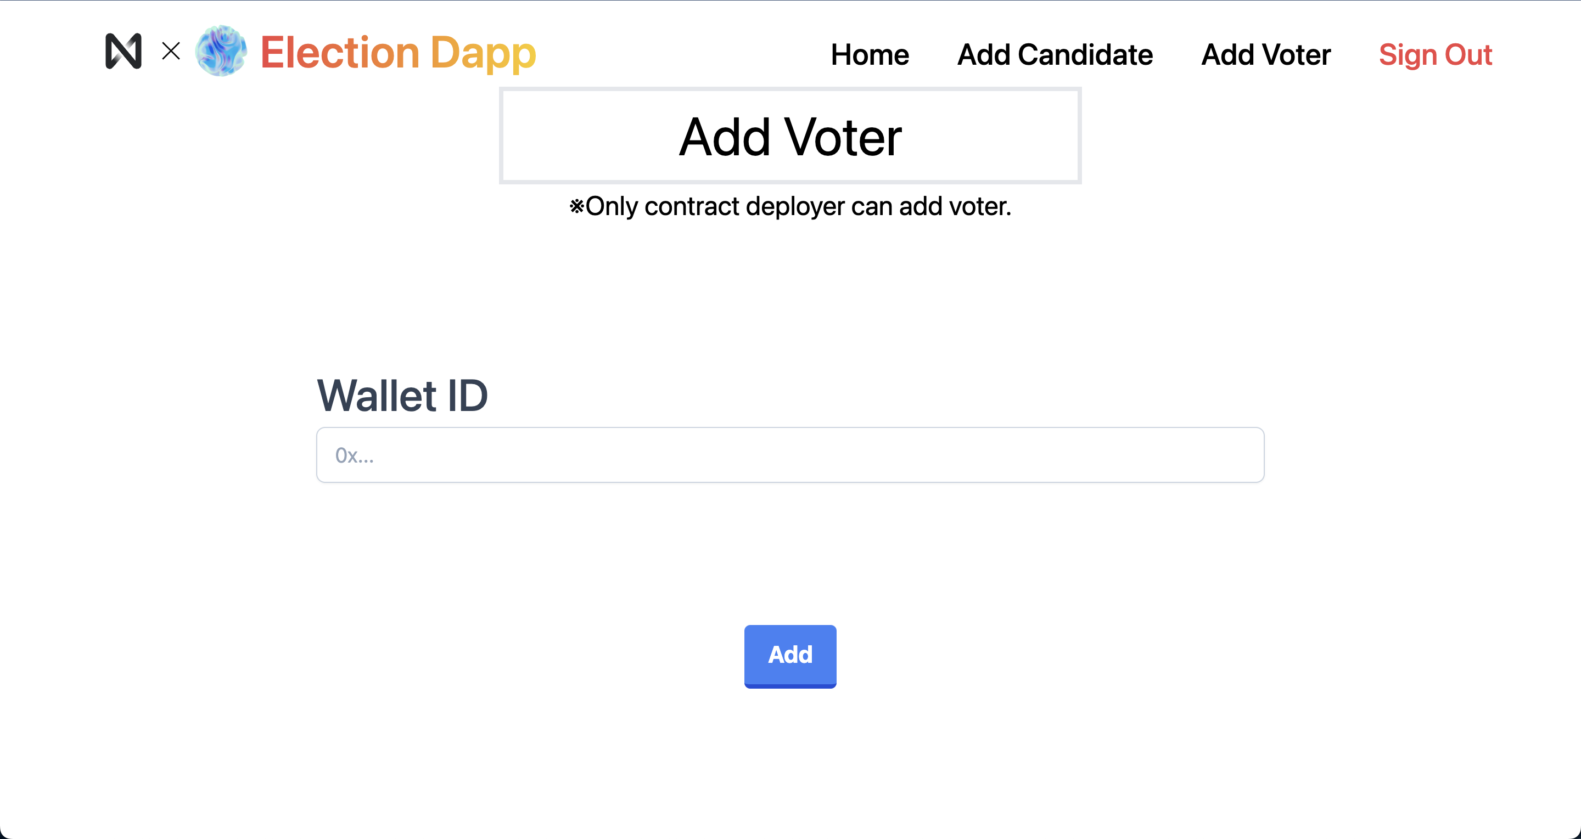This screenshot has height=839, width=1581.
Task: Click the Add Voter heading text
Action: 790,137
